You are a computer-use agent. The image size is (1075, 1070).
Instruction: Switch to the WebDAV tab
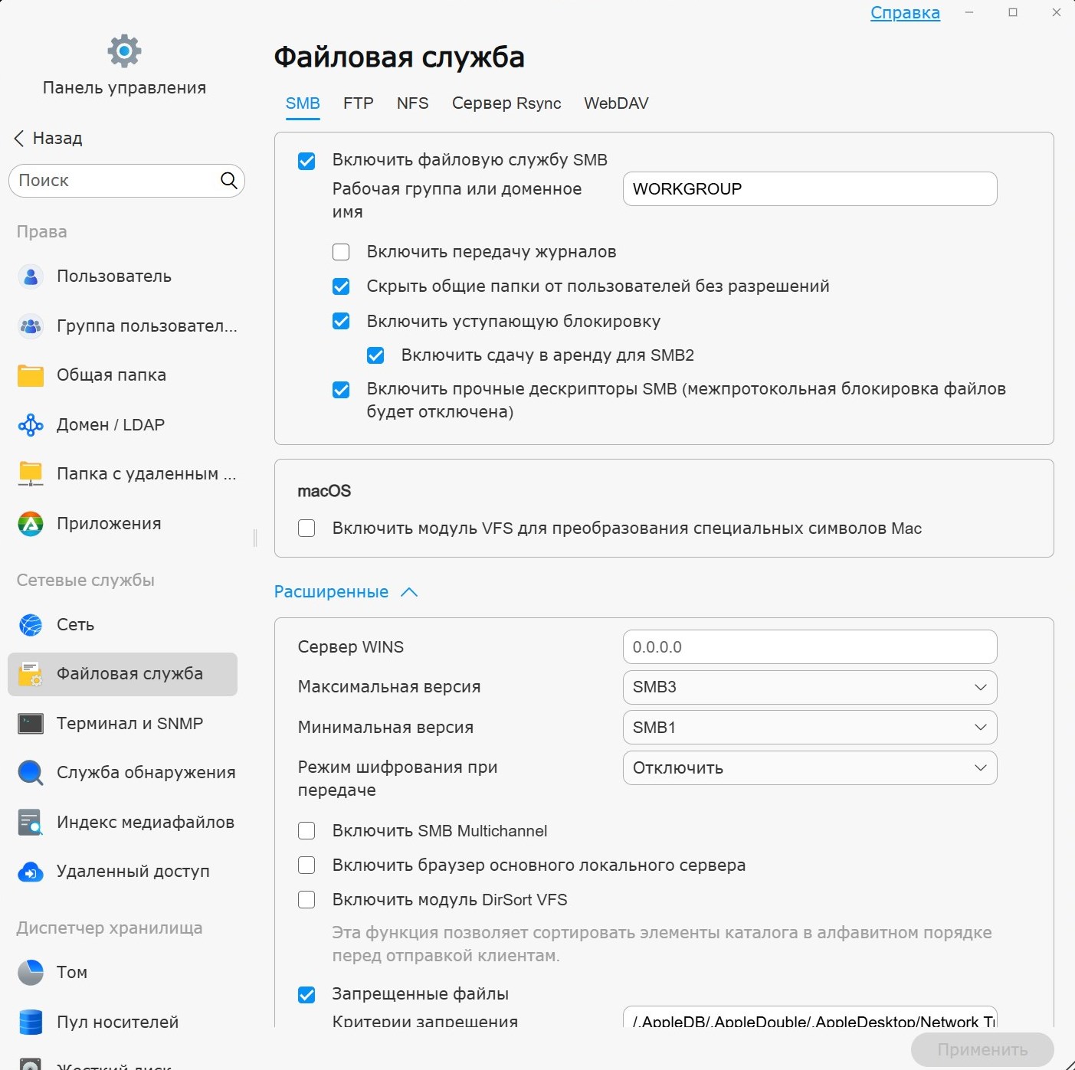(616, 103)
